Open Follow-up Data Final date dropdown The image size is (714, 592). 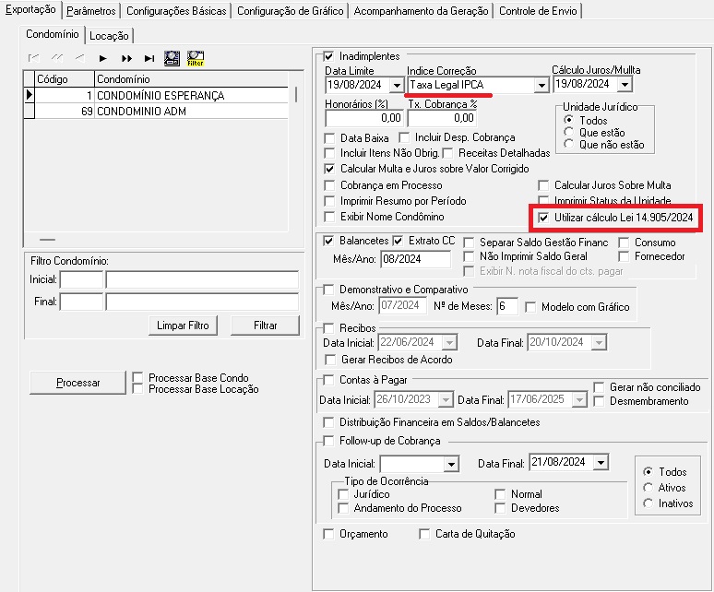pos(601,462)
